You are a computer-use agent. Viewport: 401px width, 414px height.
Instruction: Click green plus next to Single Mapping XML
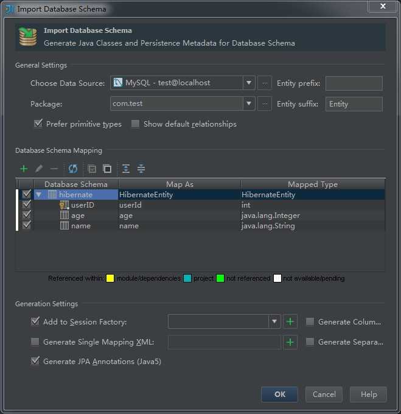coord(290,342)
